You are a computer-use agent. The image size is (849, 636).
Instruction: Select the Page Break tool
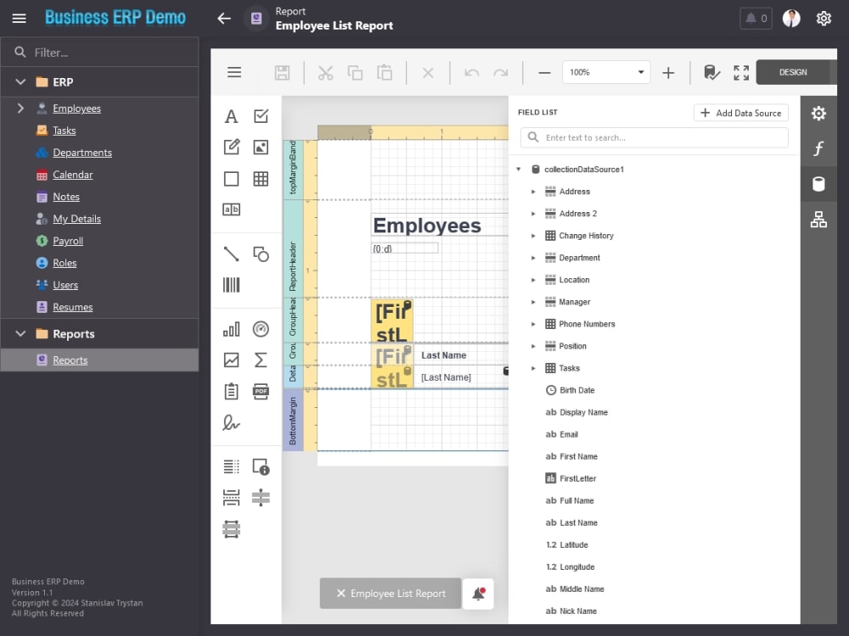(231, 498)
